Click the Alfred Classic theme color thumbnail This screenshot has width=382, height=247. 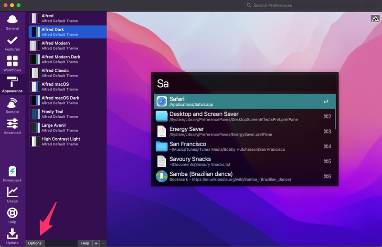click(35, 73)
